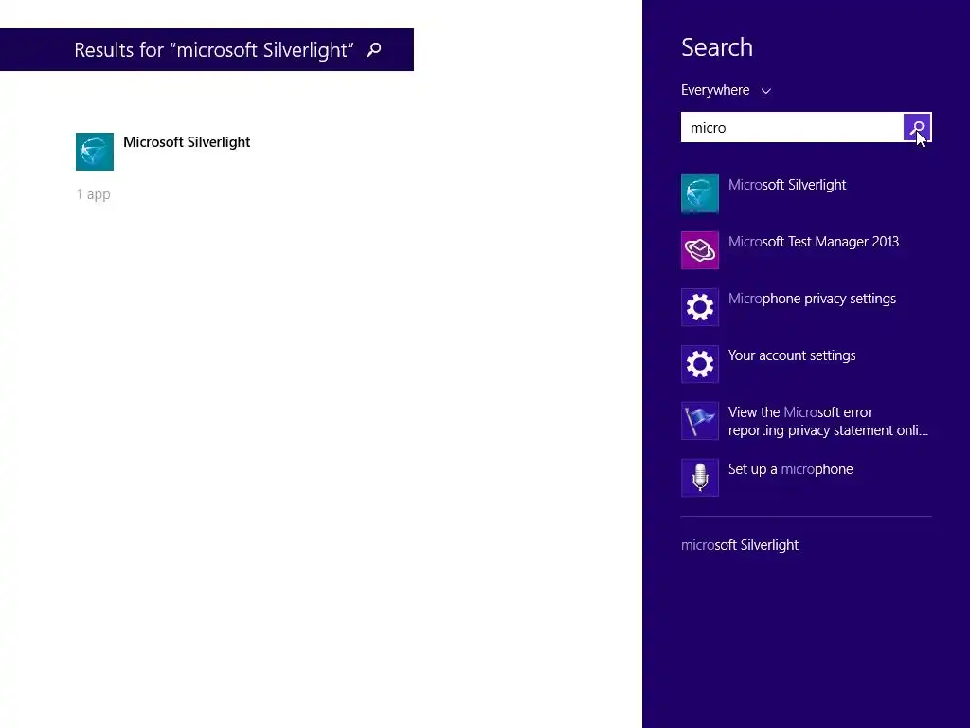Click the magnifier search button in search box

click(x=917, y=128)
